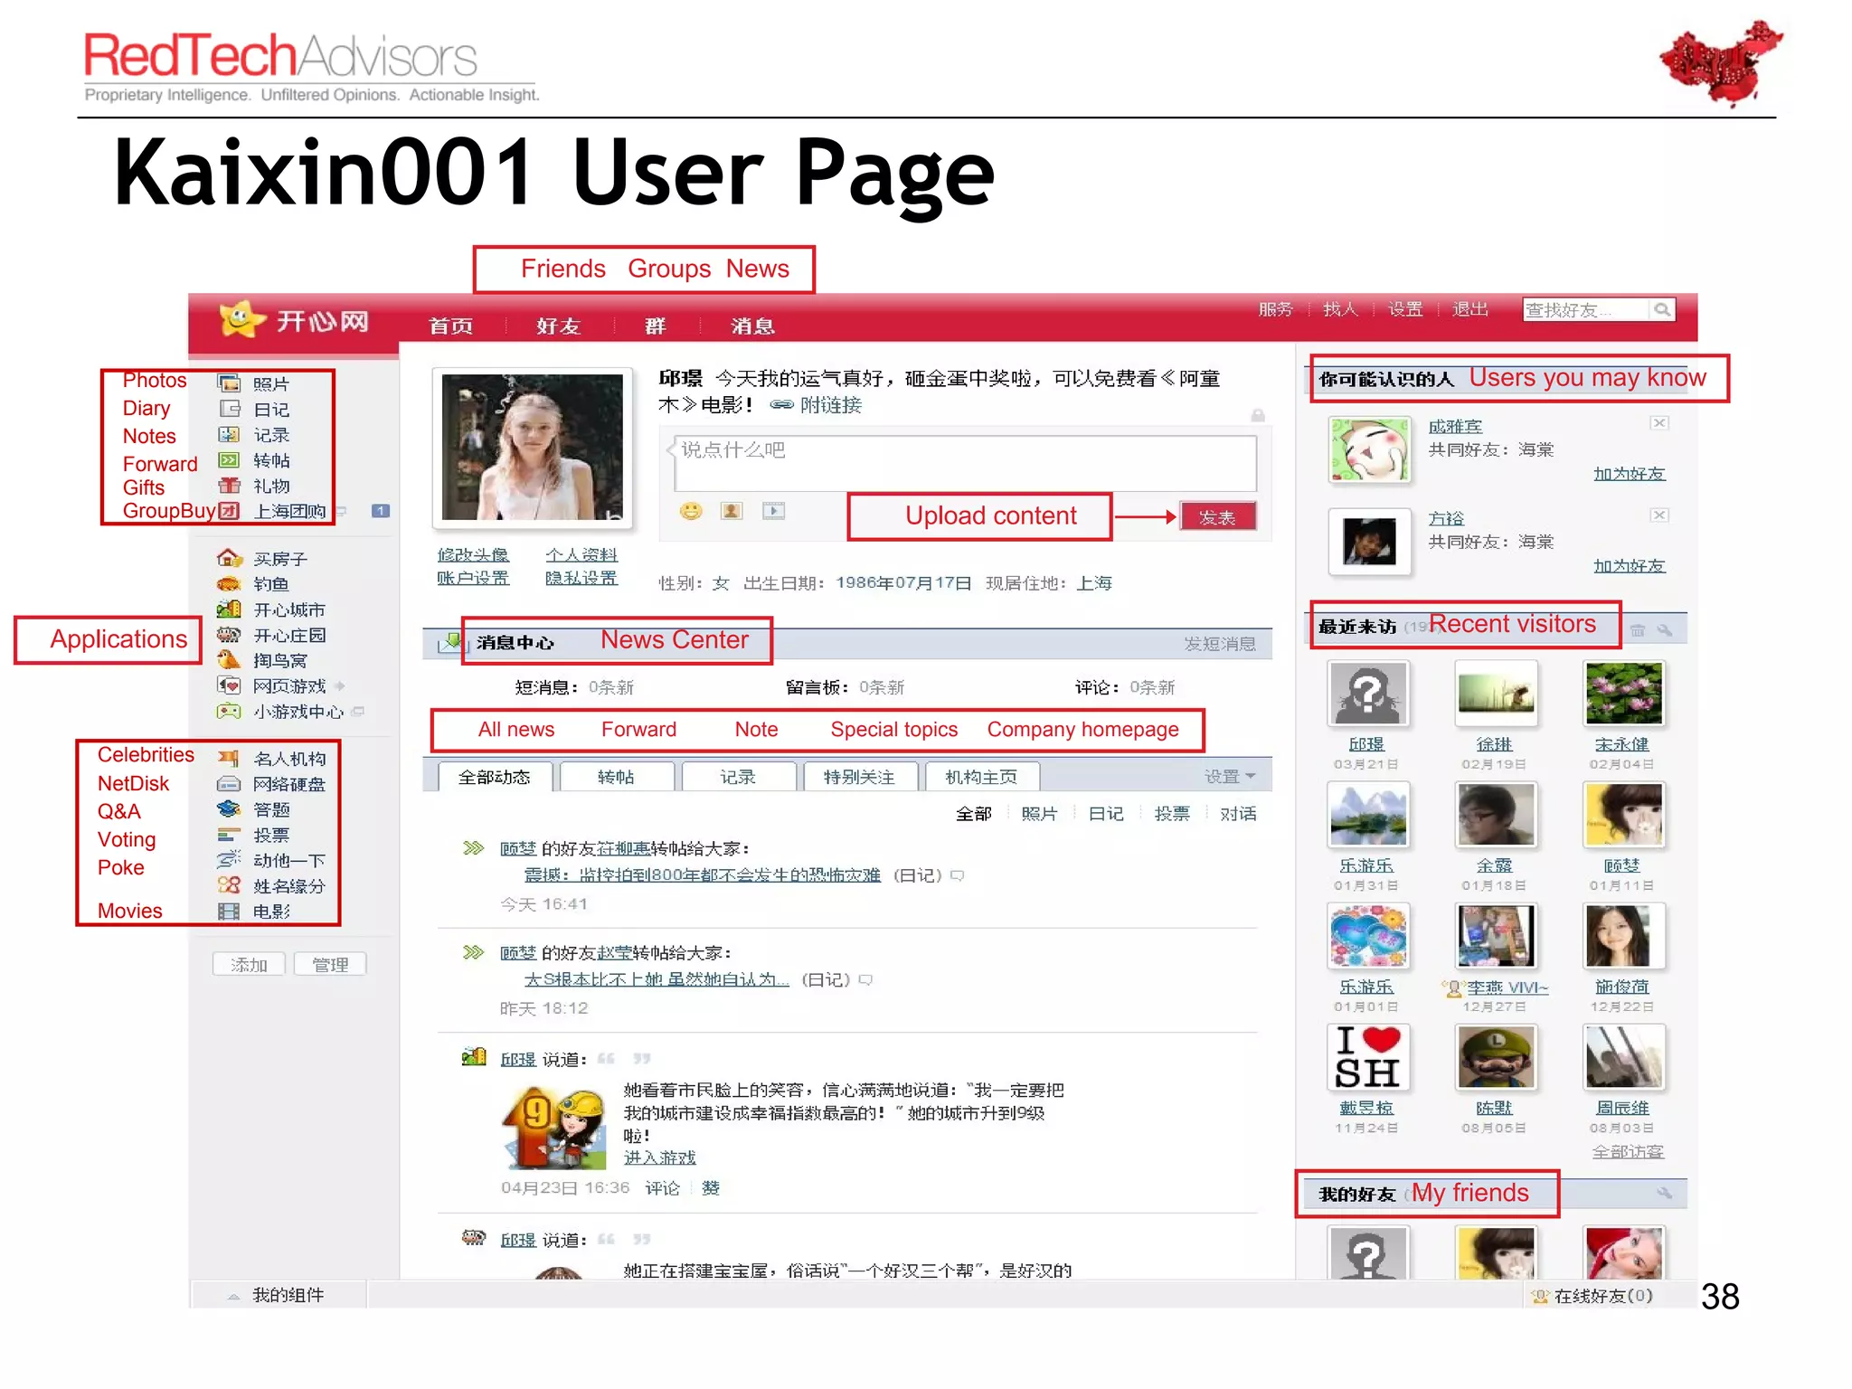1852x1389 pixels.
Task: Filter feed by 投票 votes
Action: tap(1172, 814)
